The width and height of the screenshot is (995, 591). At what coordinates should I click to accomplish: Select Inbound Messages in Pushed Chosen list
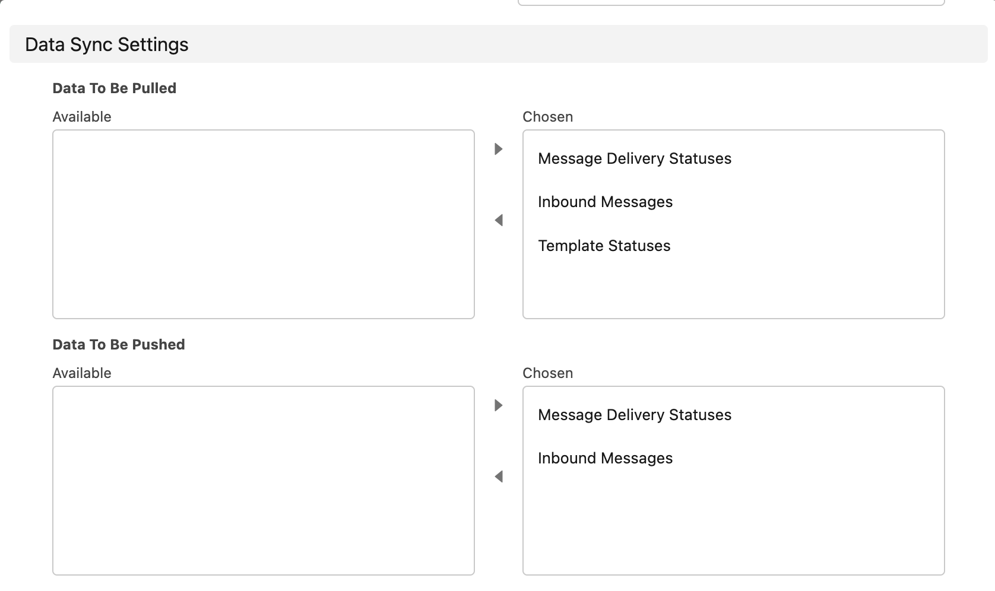click(605, 458)
